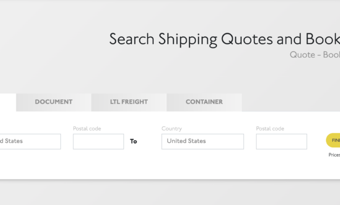The image size is (340, 205).
Task: Click the blank gray strip beside the CONTAINER tab
Action: [x=290, y=102]
